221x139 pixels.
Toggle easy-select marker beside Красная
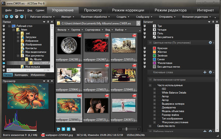145,48
